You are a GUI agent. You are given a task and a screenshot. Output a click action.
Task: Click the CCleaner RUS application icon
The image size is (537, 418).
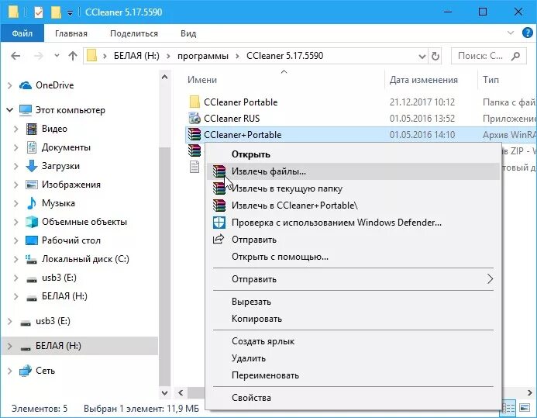[x=194, y=118]
